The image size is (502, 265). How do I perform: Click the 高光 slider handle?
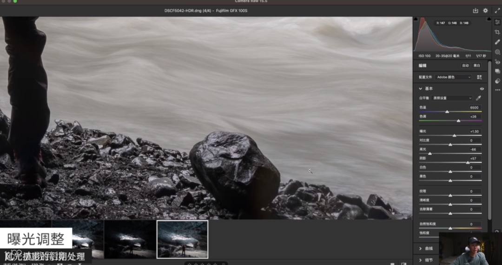pos(429,153)
